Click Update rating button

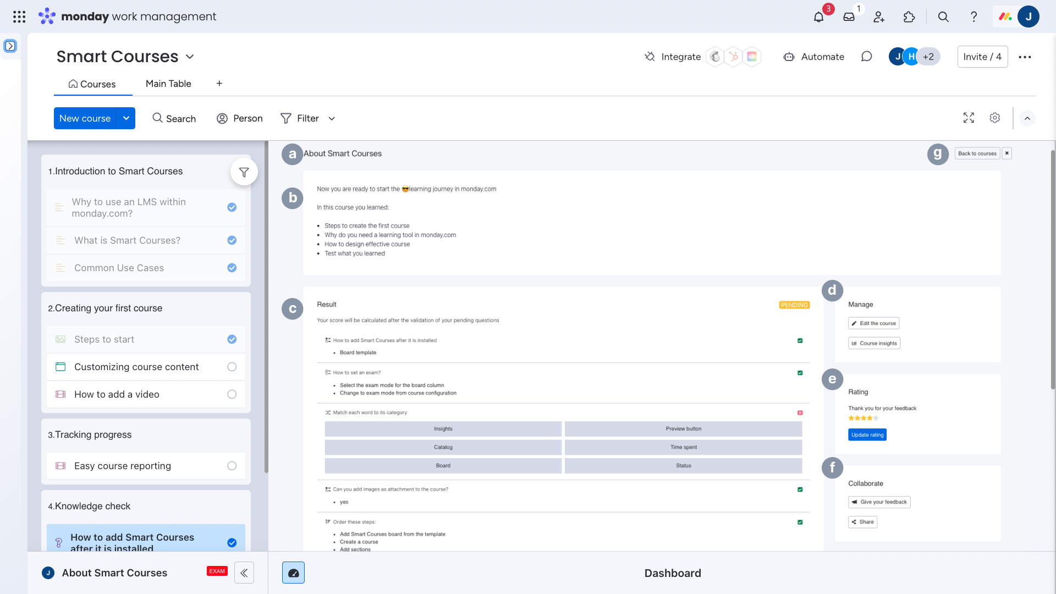click(x=867, y=435)
